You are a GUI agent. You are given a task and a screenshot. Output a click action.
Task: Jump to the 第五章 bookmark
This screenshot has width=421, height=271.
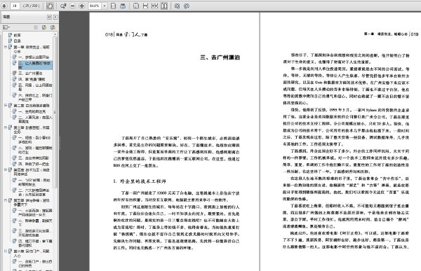[32, 202]
